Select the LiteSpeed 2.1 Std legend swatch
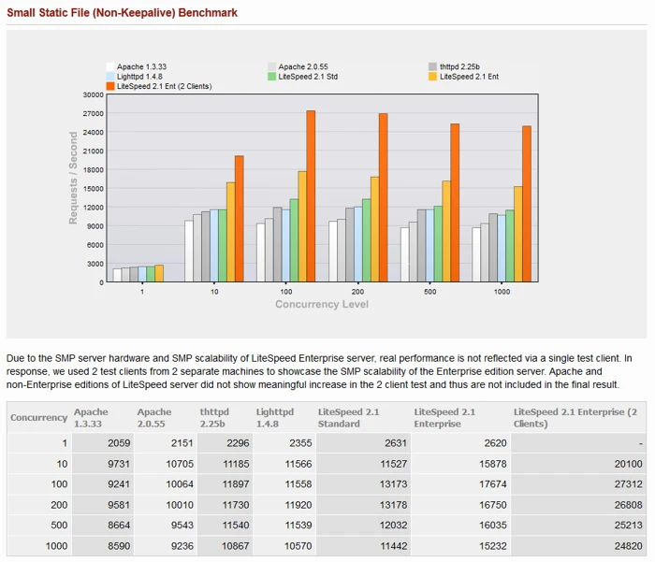Image resolution: width=655 pixels, height=562 pixels. (x=272, y=77)
